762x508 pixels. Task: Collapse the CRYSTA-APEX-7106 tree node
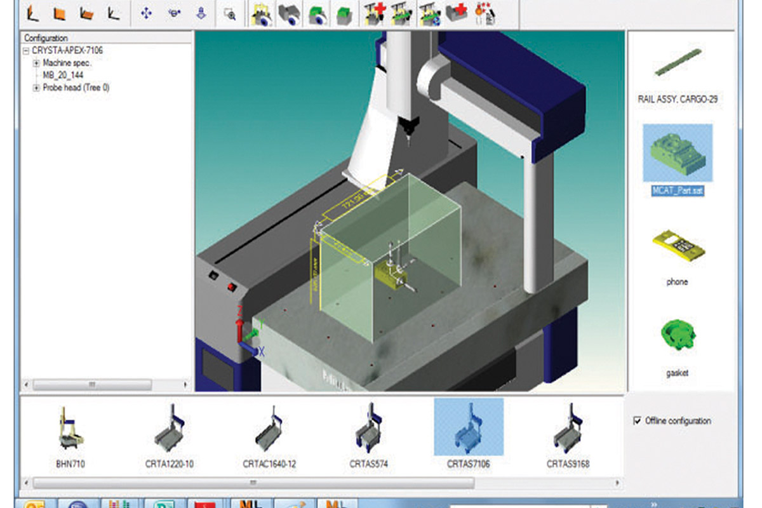coord(25,51)
